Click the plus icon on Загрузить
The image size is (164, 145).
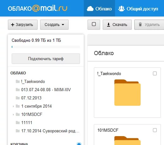pos(13,25)
